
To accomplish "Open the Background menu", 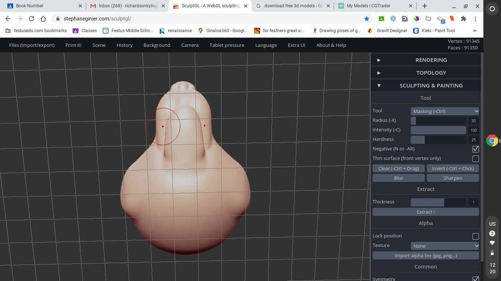I will click(157, 45).
